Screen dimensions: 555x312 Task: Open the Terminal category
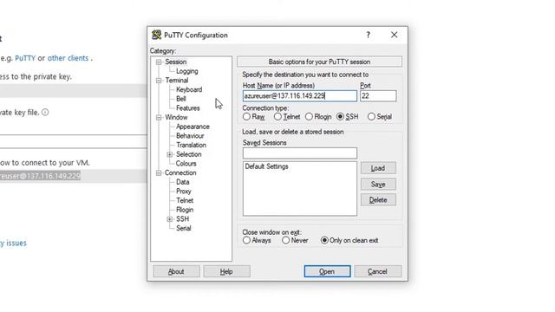click(x=176, y=81)
